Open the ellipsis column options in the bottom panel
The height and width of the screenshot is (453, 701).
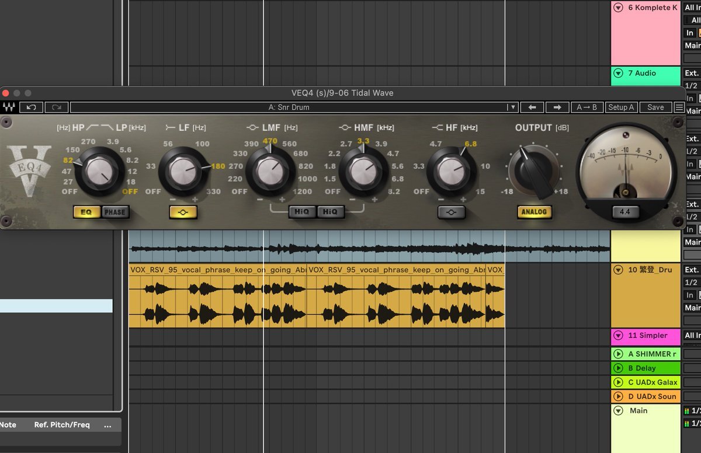click(107, 425)
